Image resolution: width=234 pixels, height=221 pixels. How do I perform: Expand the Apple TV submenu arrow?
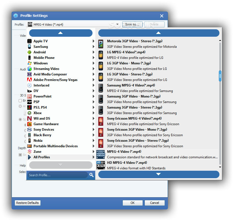pos(93,41)
